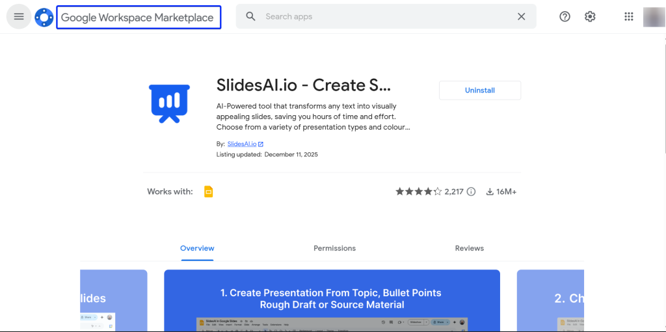
Task: Open the Google apps grid launcher
Action: 628,17
